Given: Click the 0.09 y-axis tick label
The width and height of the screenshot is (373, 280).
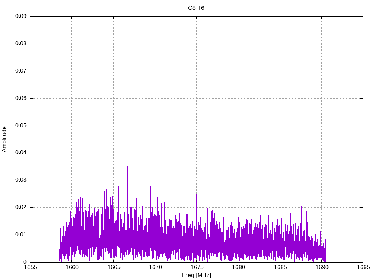Looking at the screenshot, I should (x=21, y=16).
